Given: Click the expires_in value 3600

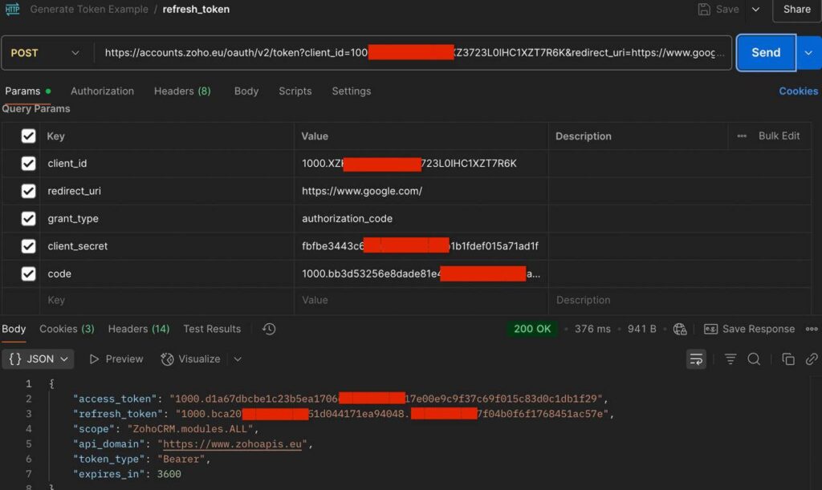Looking at the screenshot, I should tap(169, 474).
